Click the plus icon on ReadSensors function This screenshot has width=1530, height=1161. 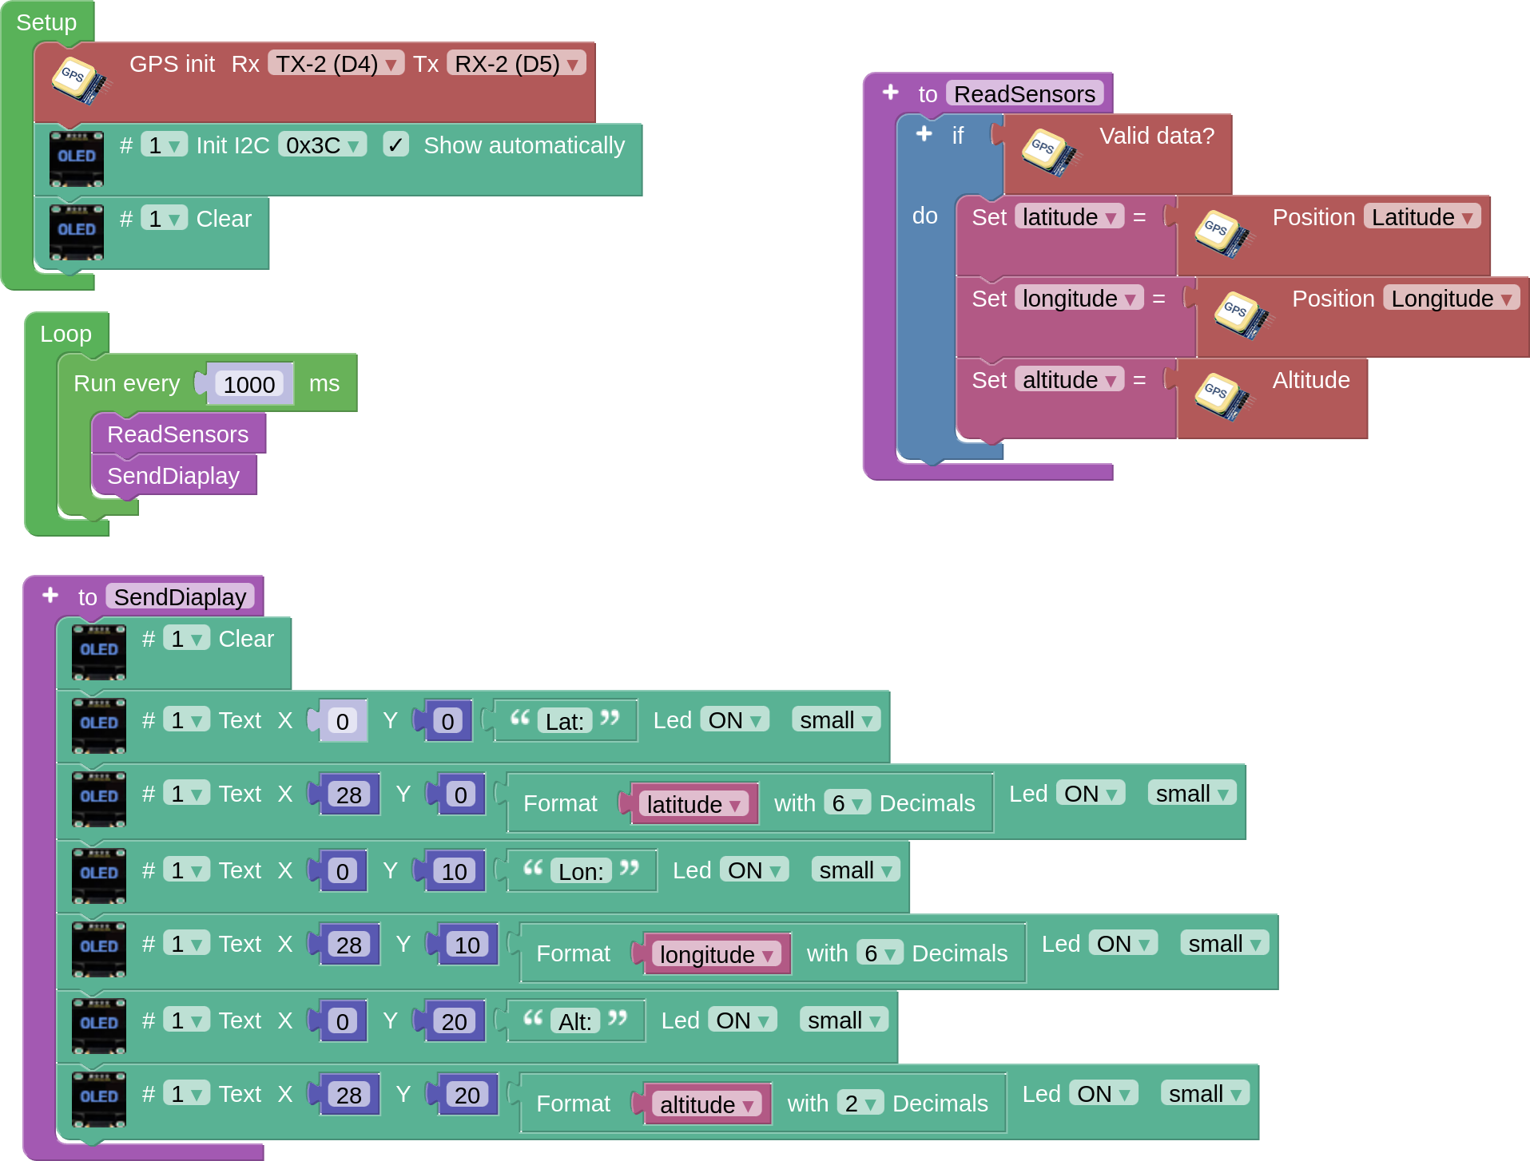click(891, 93)
